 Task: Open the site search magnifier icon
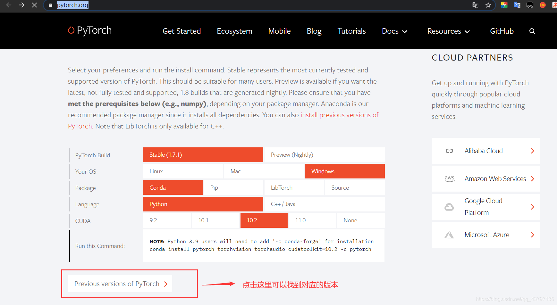[x=532, y=31]
